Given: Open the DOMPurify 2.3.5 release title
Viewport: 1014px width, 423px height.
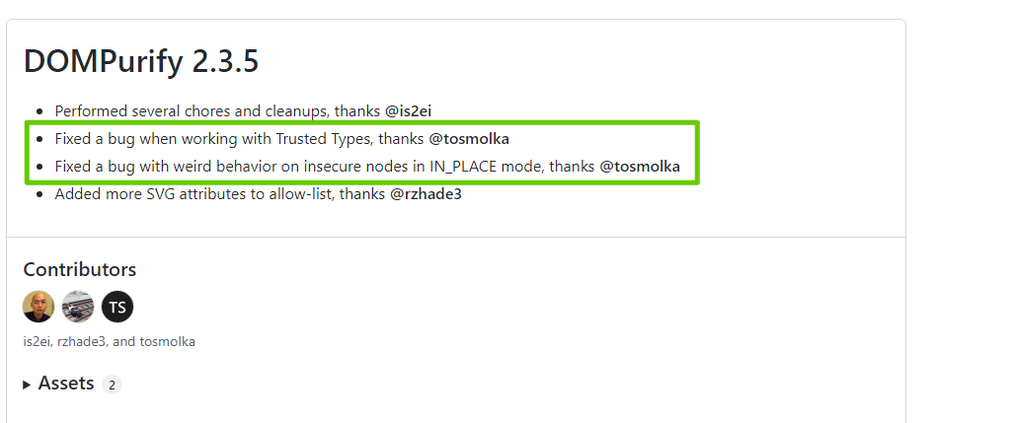Looking at the screenshot, I should point(141,61).
